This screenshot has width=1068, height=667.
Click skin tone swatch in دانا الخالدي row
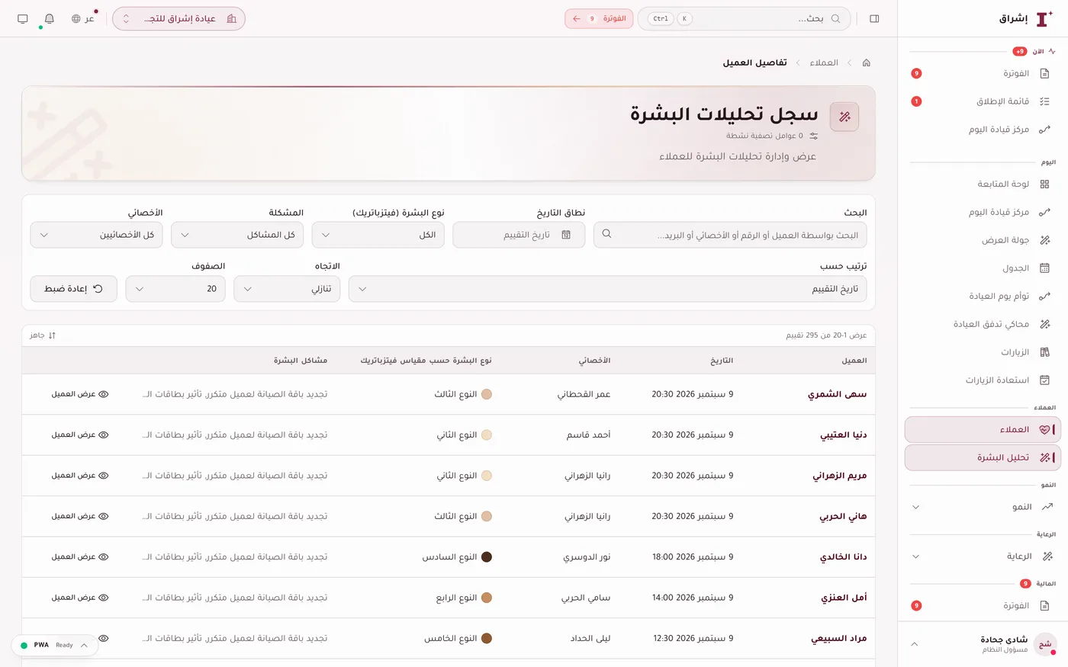[487, 557]
